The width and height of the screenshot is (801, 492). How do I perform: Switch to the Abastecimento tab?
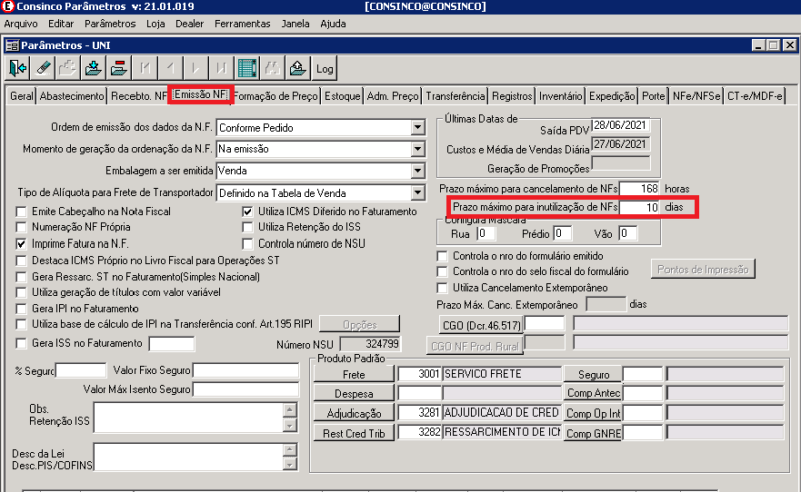pyautogui.click(x=72, y=96)
